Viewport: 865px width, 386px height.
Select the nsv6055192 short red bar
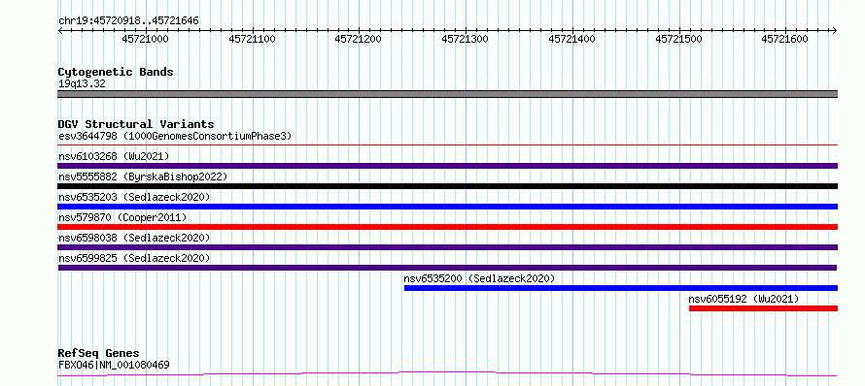(764, 308)
